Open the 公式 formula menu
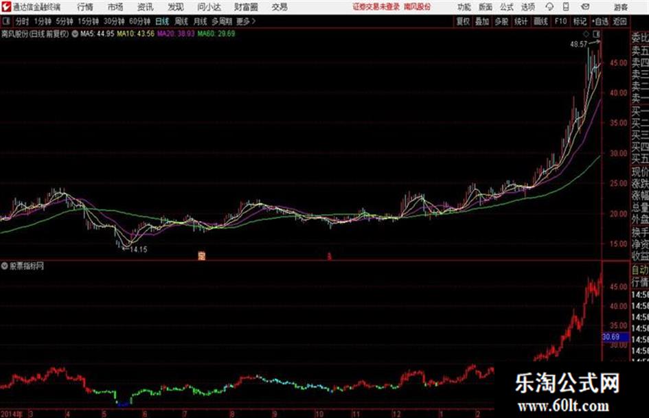Viewport: 649px width, 418px height. pyautogui.click(x=506, y=7)
